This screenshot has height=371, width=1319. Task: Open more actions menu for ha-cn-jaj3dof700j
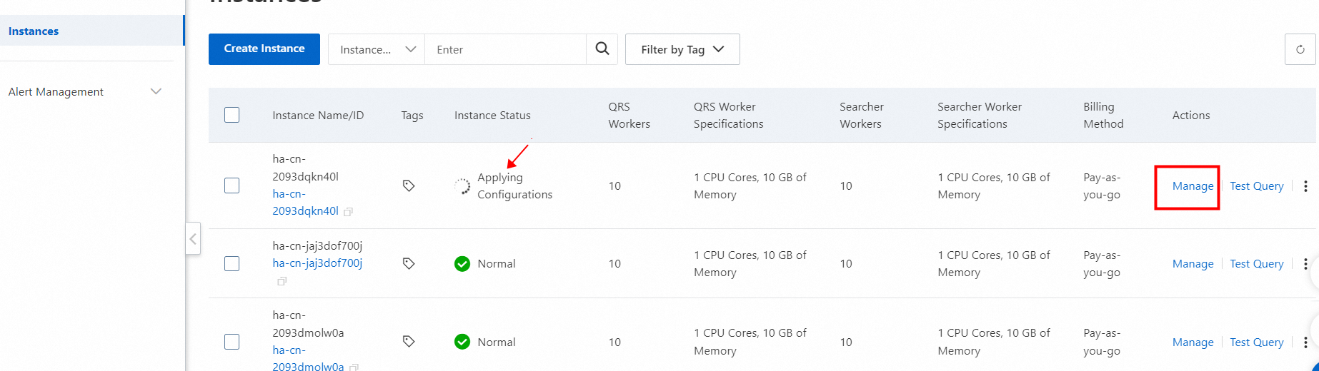click(x=1305, y=264)
